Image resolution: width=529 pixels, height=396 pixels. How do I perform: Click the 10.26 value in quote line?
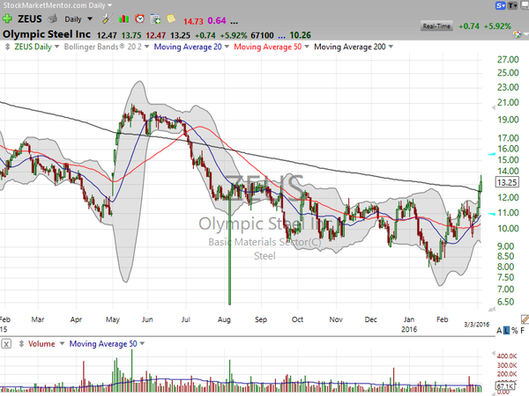[301, 35]
